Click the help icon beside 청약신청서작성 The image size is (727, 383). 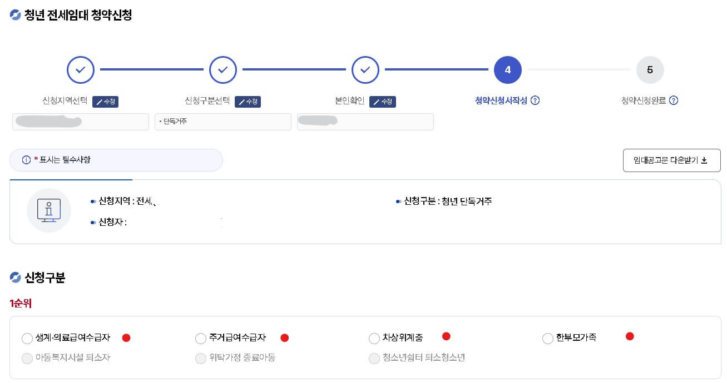pyautogui.click(x=535, y=100)
